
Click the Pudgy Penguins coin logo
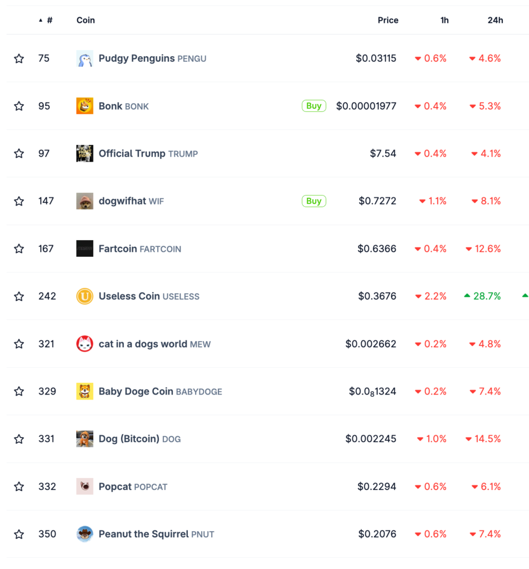84,58
